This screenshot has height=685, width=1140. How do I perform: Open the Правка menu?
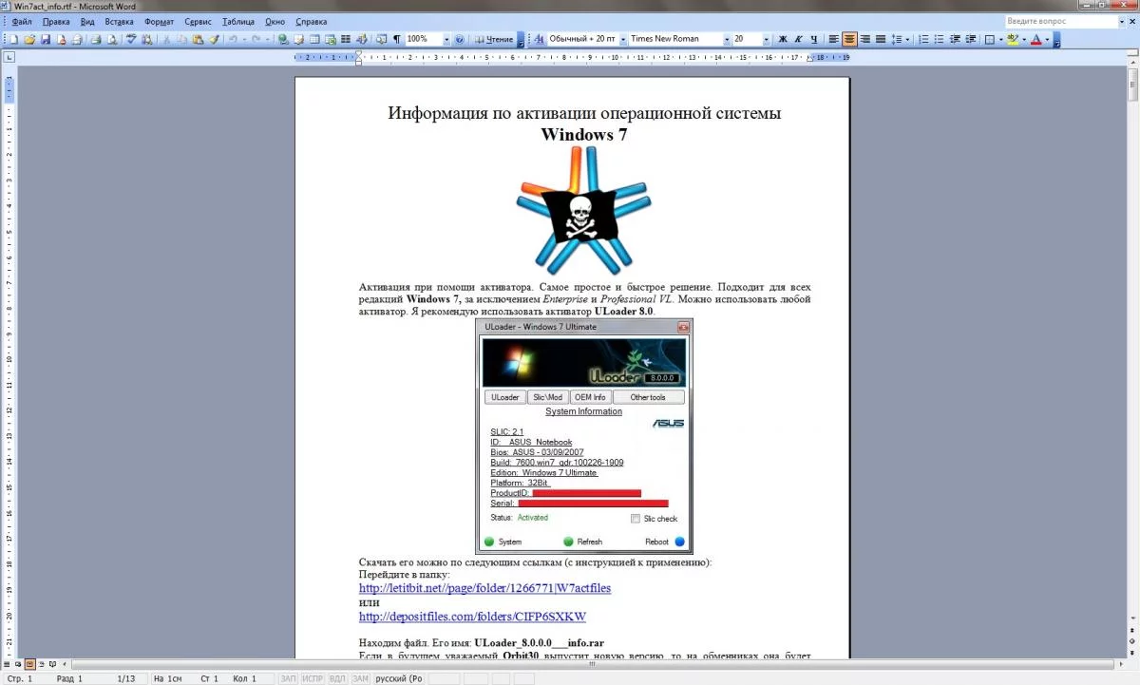[x=57, y=21]
